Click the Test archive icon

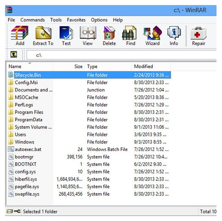tap(66, 32)
